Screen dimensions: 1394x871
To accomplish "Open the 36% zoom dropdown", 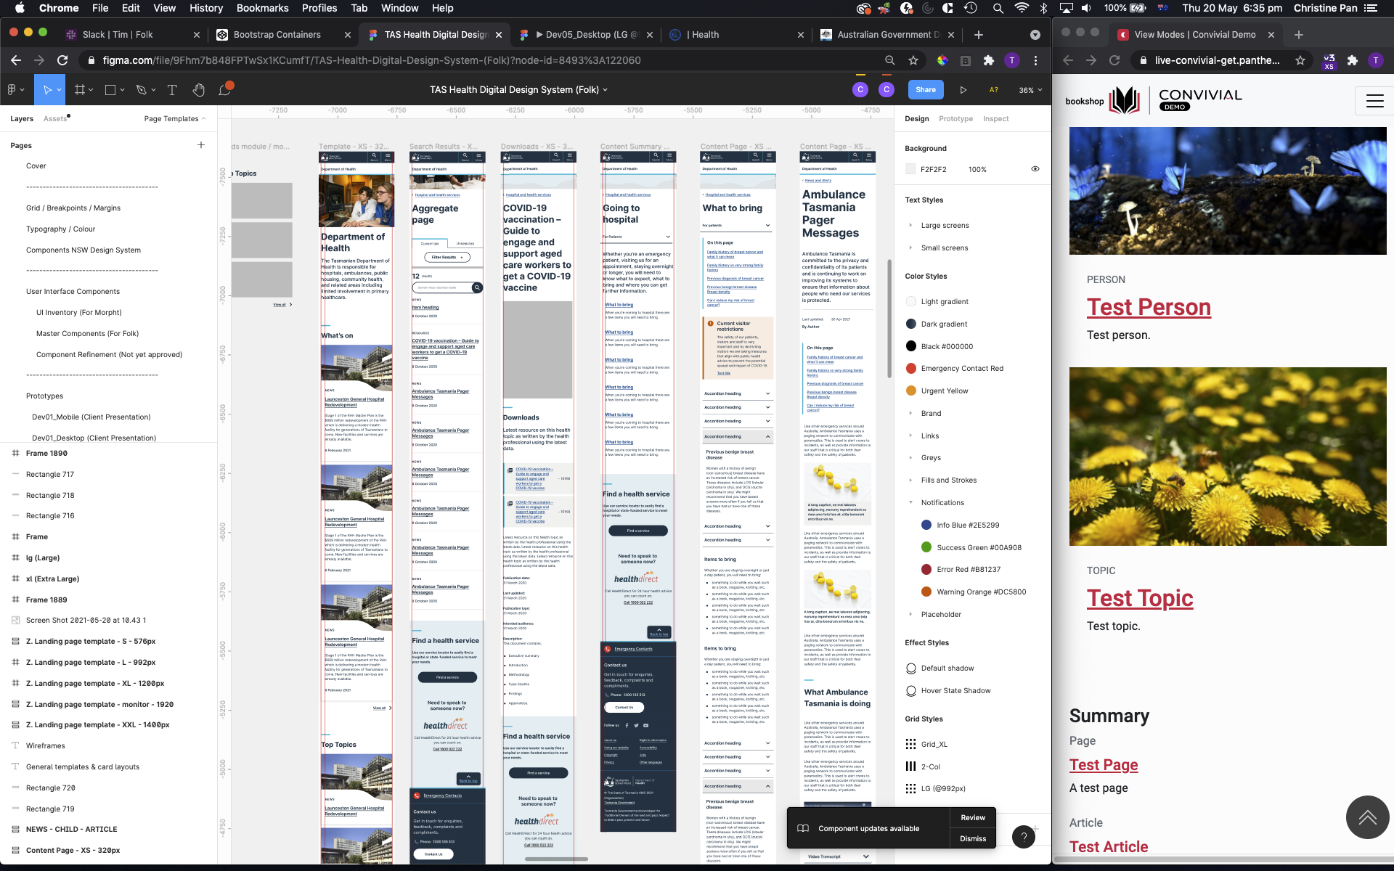I will pyautogui.click(x=1030, y=90).
